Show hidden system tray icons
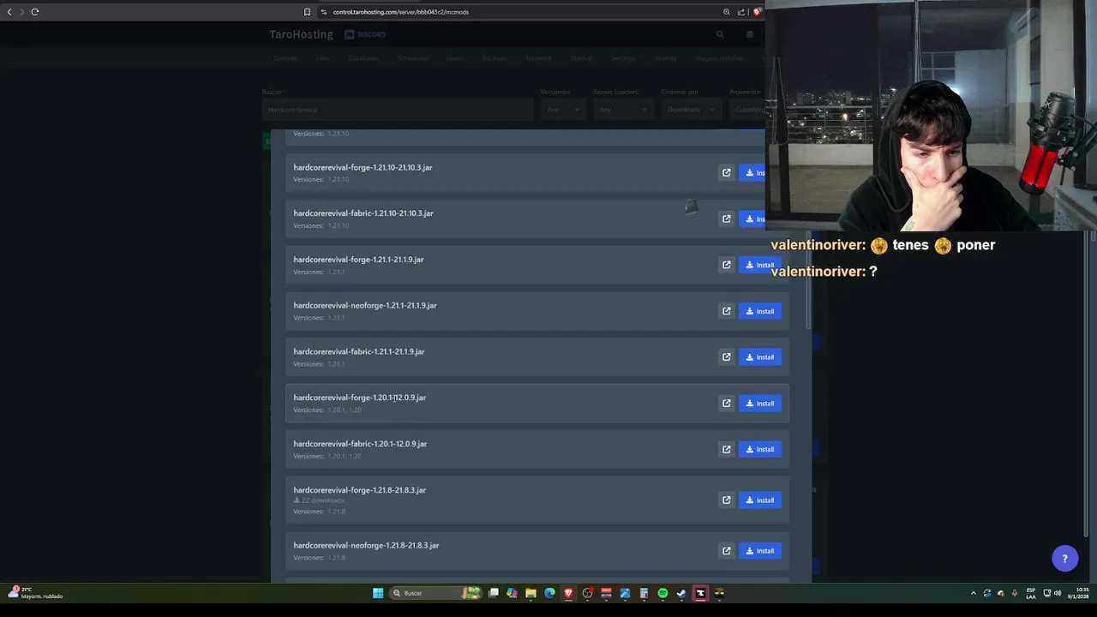Viewport: 1097px width, 617px height. (x=973, y=593)
